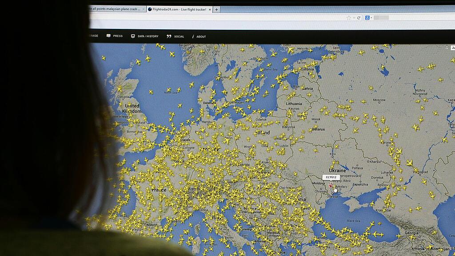Click the Ukraine country label

click(337, 170)
